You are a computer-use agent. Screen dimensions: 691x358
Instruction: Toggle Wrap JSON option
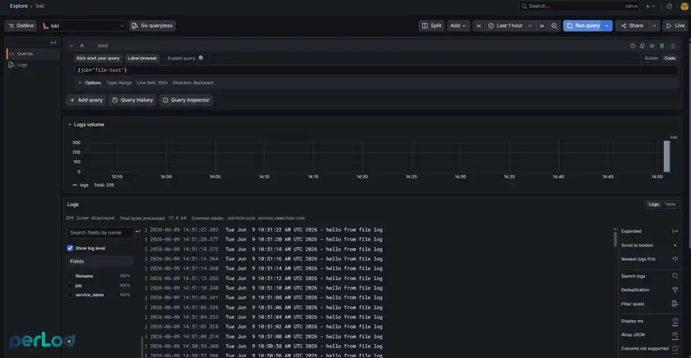[x=650, y=335]
